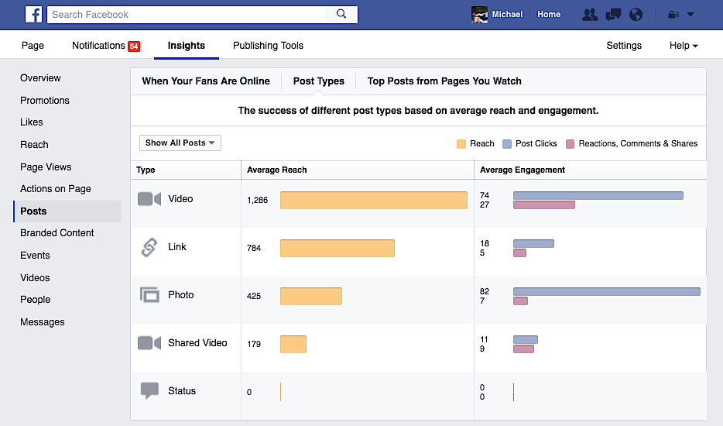Click Photo's blue post clicks bar
The image size is (723, 426).
pyautogui.click(x=607, y=292)
